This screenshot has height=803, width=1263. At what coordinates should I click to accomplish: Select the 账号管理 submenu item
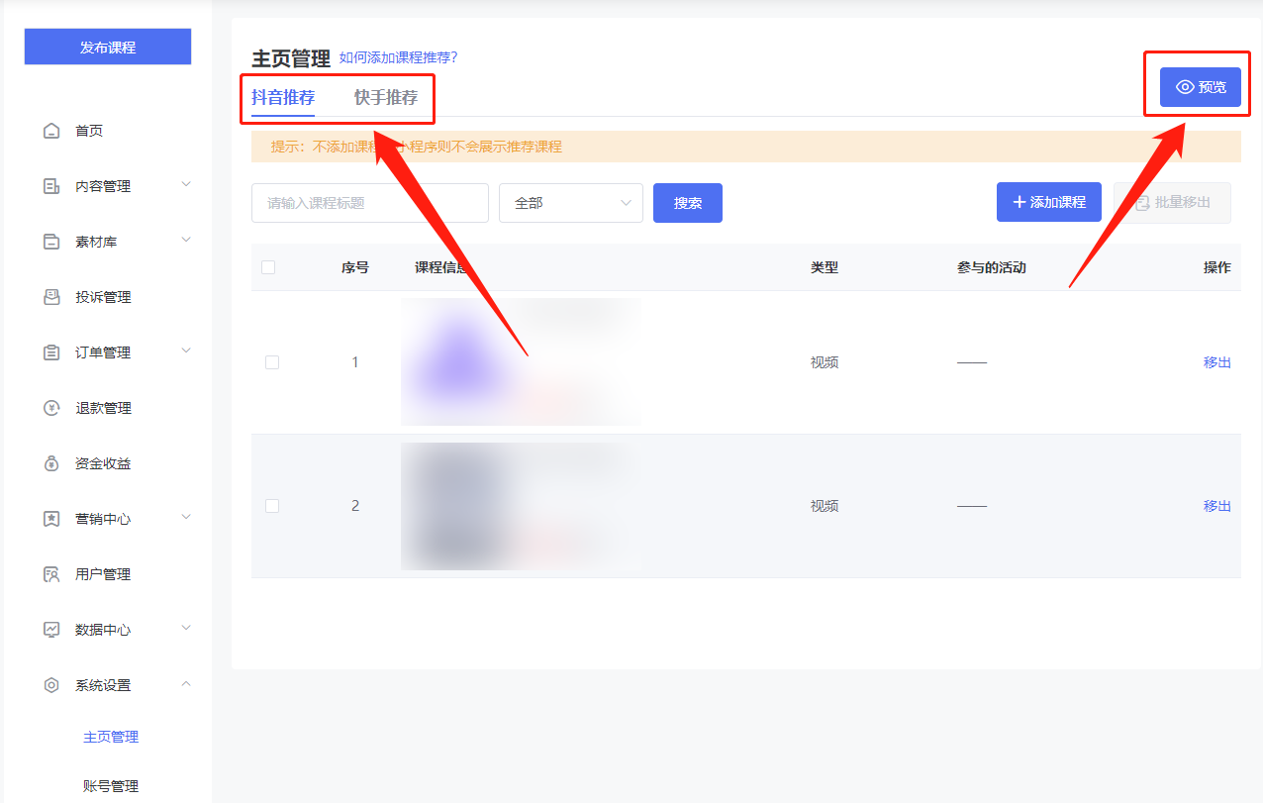click(111, 786)
